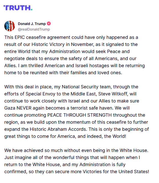Viewport: 159px width, 183px height.
Task: Click the words United States! at the end
Action: [134, 172]
